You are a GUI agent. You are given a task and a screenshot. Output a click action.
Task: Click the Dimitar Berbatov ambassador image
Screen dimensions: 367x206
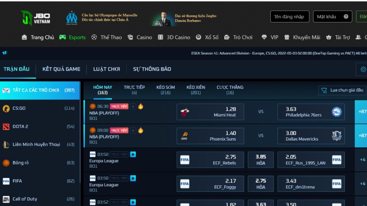[163, 19]
